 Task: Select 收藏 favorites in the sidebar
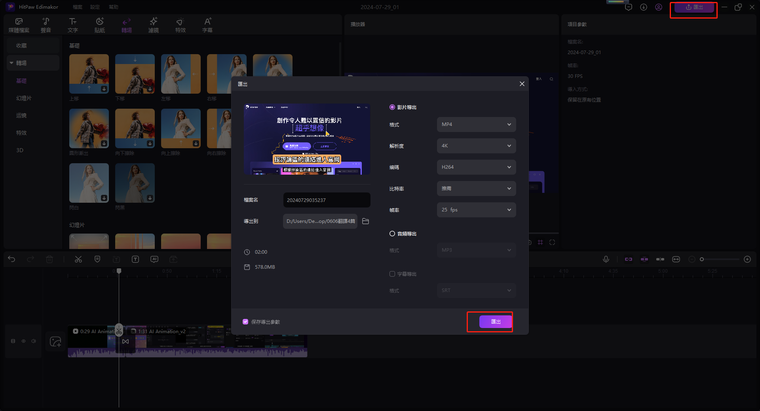coord(33,45)
